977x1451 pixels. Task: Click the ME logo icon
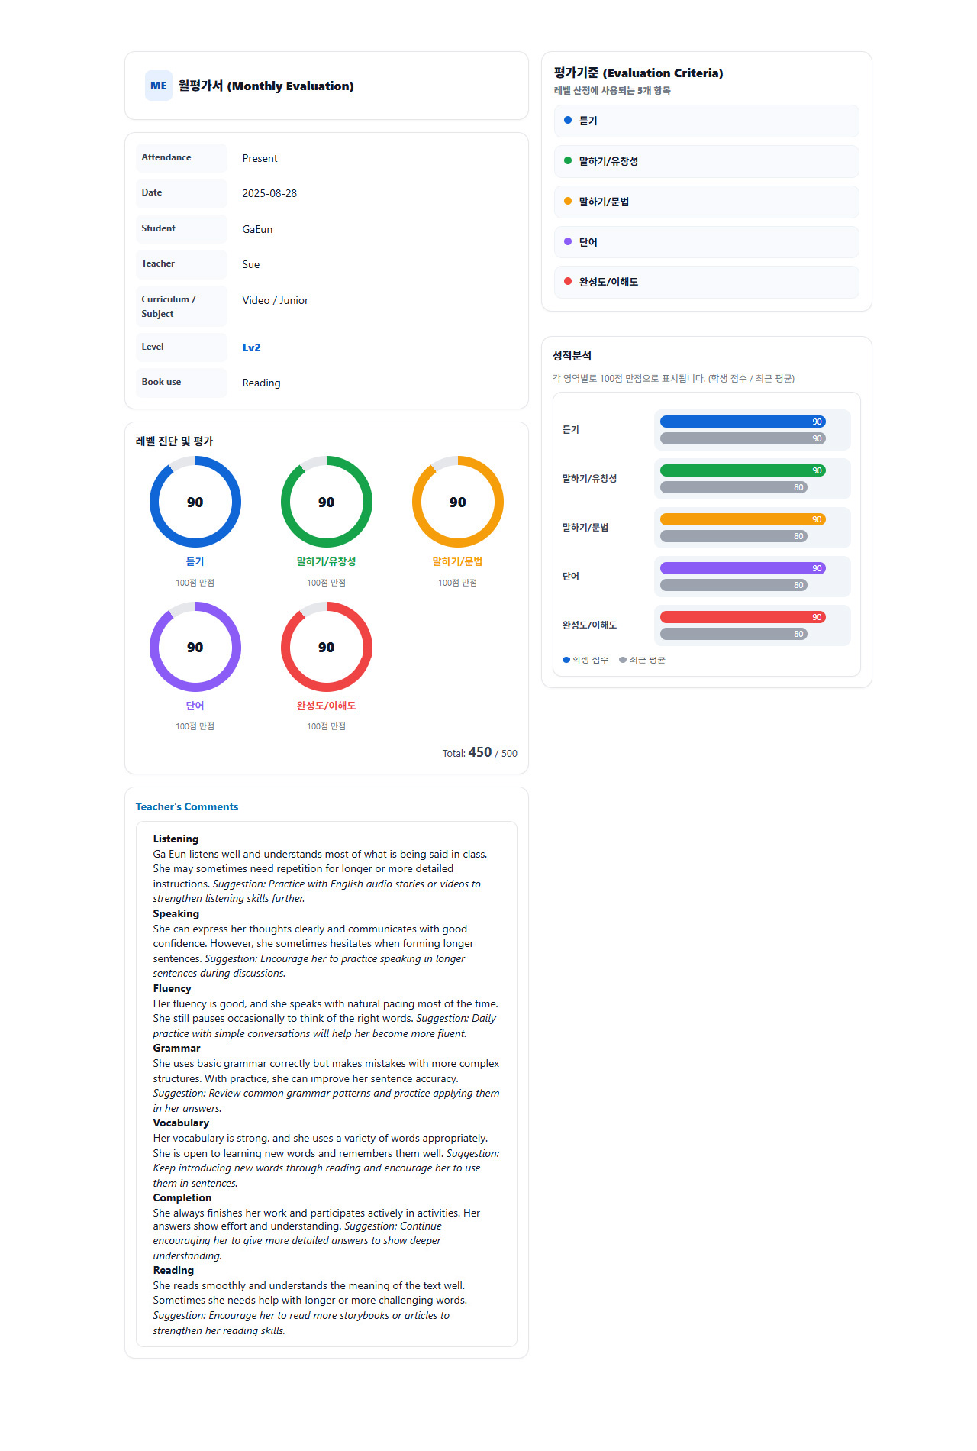[158, 86]
